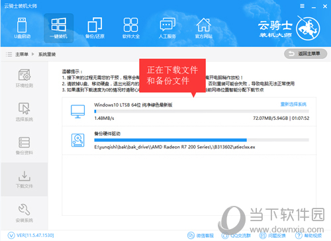The image size is (331, 241).
Task: Go to 主菜单 breadcrumb
Action: point(22,54)
